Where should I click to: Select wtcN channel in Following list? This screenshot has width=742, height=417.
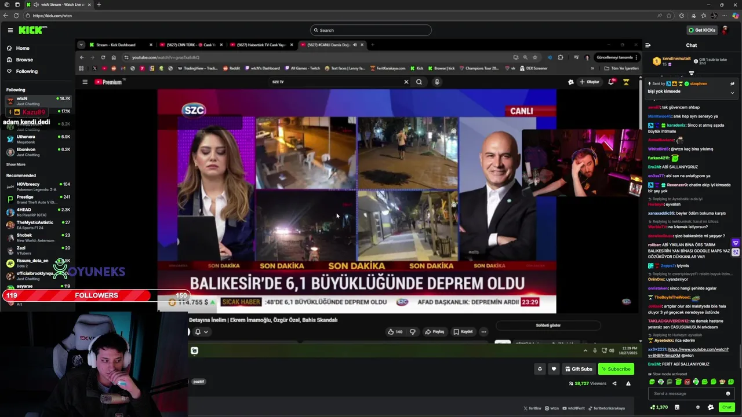click(x=38, y=101)
